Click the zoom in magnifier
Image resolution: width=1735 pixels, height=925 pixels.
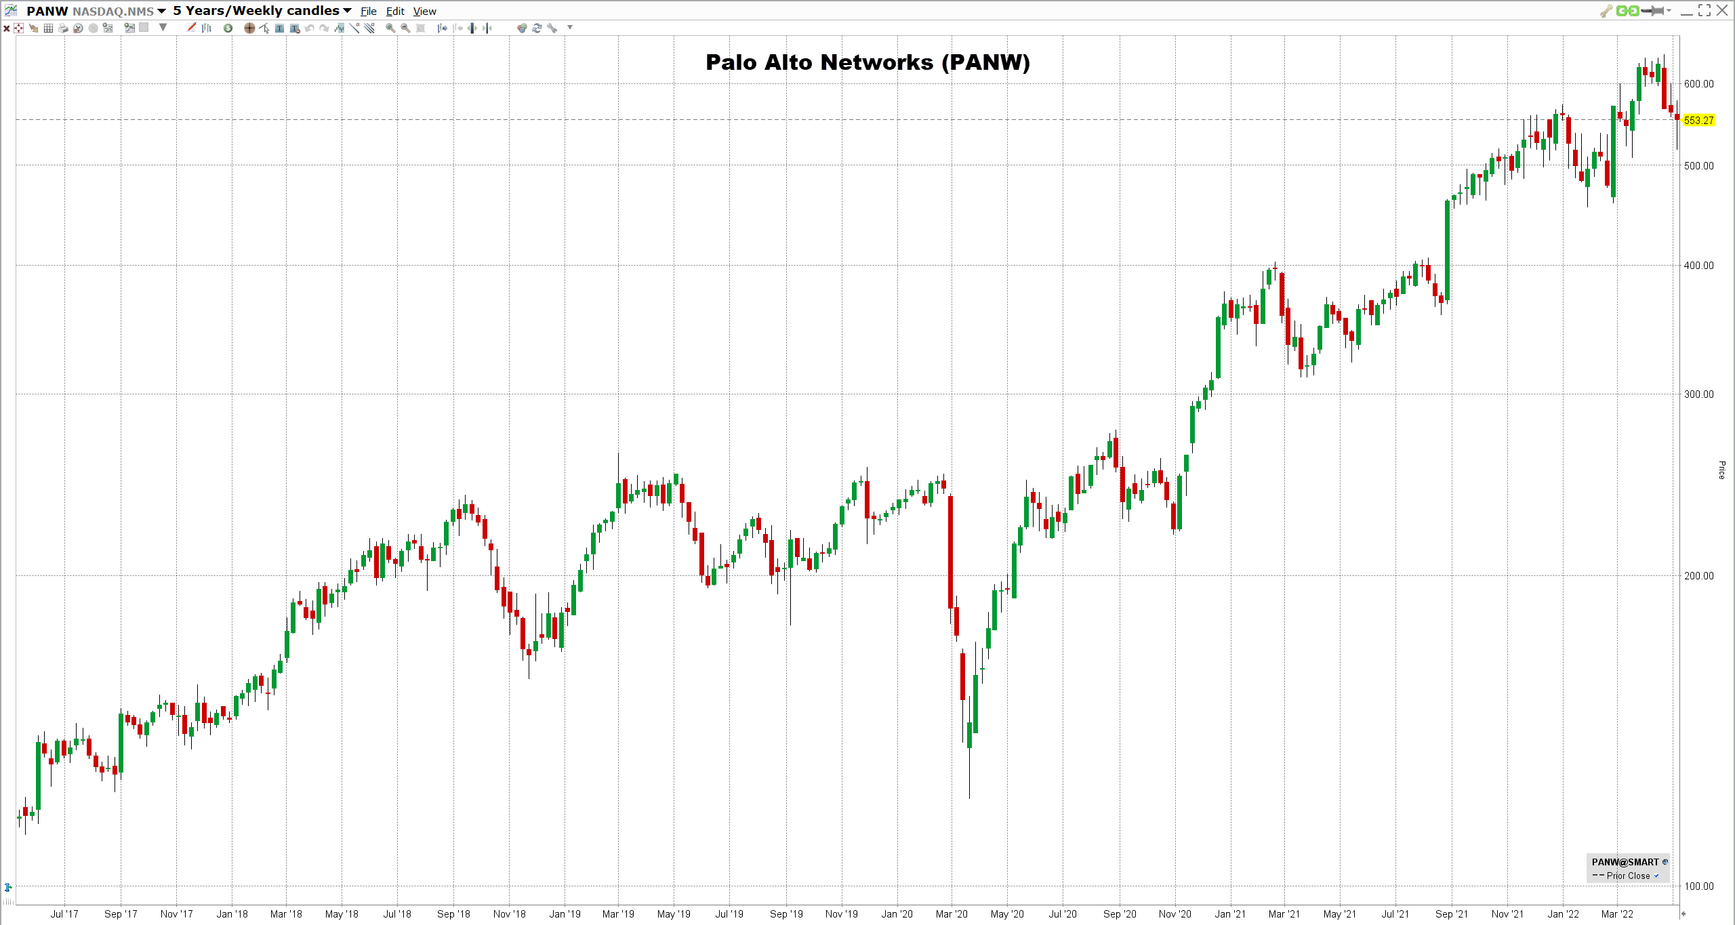(x=390, y=28)
